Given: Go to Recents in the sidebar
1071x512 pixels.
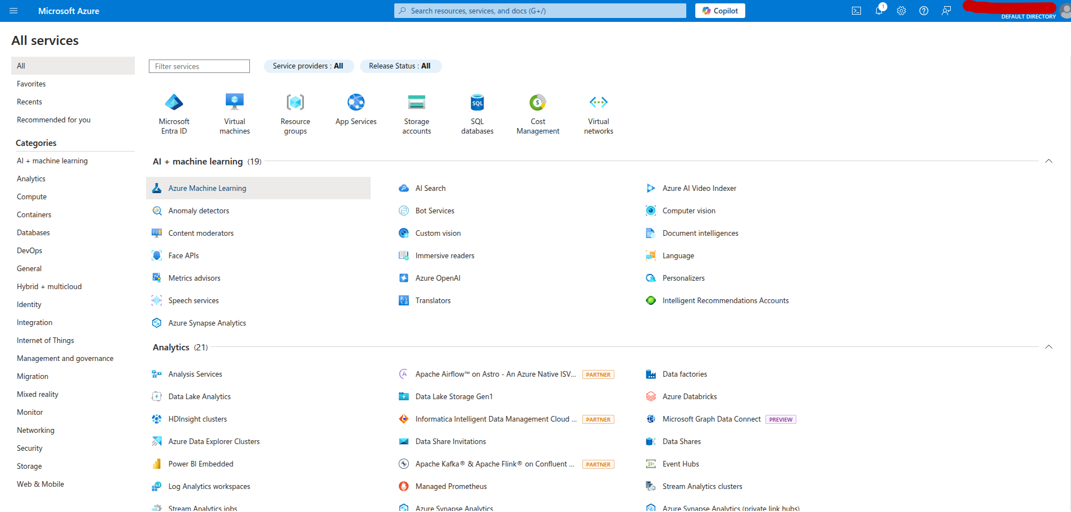Looking at the screenshot, I should [x=29, y=102].
